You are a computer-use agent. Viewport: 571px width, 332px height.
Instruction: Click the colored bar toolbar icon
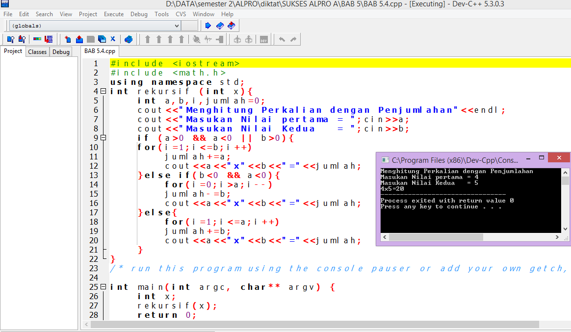tap(37, 39)
